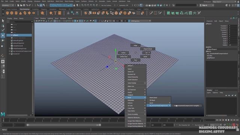The width and height of the screenshot is (240, 135).
Task: Select single-pane layout icon in left sidebar
Action: (3, 61)
